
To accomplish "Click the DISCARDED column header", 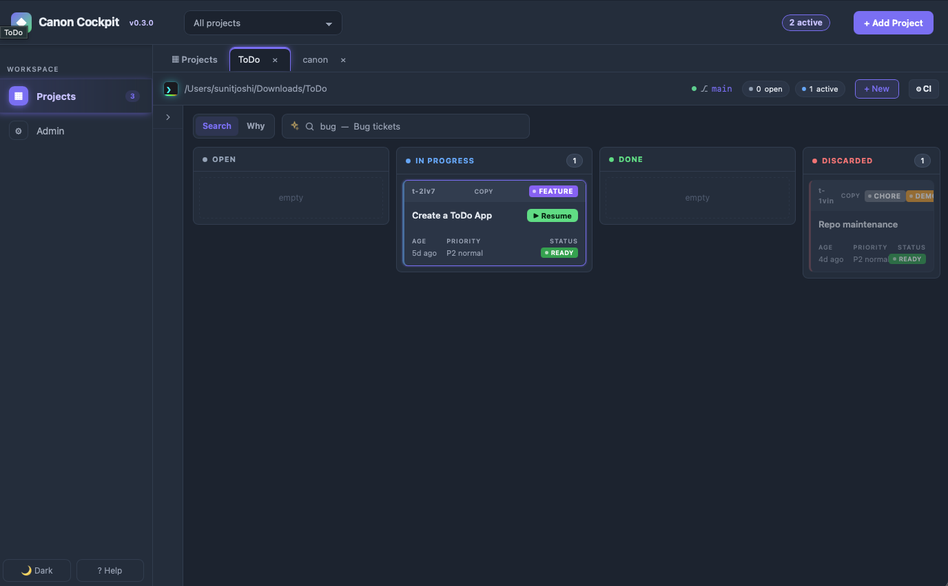I will point(872,161).
